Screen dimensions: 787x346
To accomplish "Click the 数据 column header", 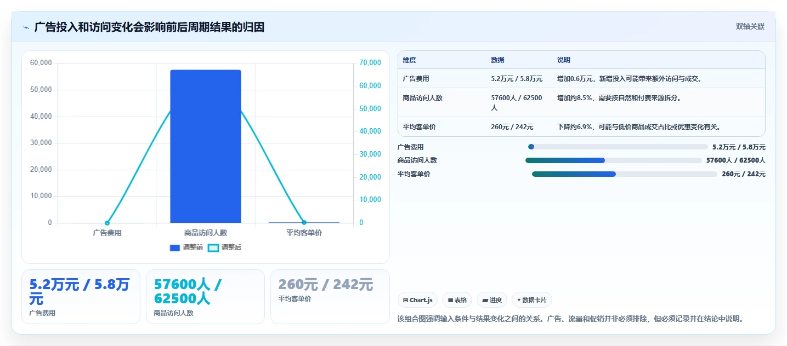I will pyautogui.click(x=497, y=60).
